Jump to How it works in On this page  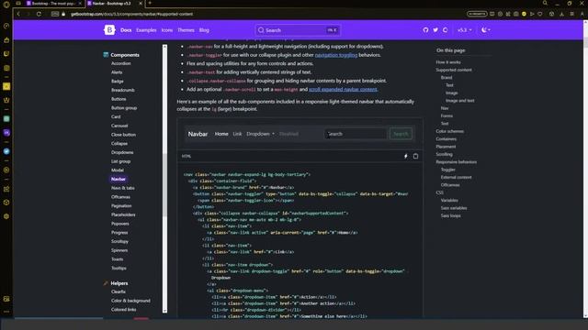(x=448, y=62)
